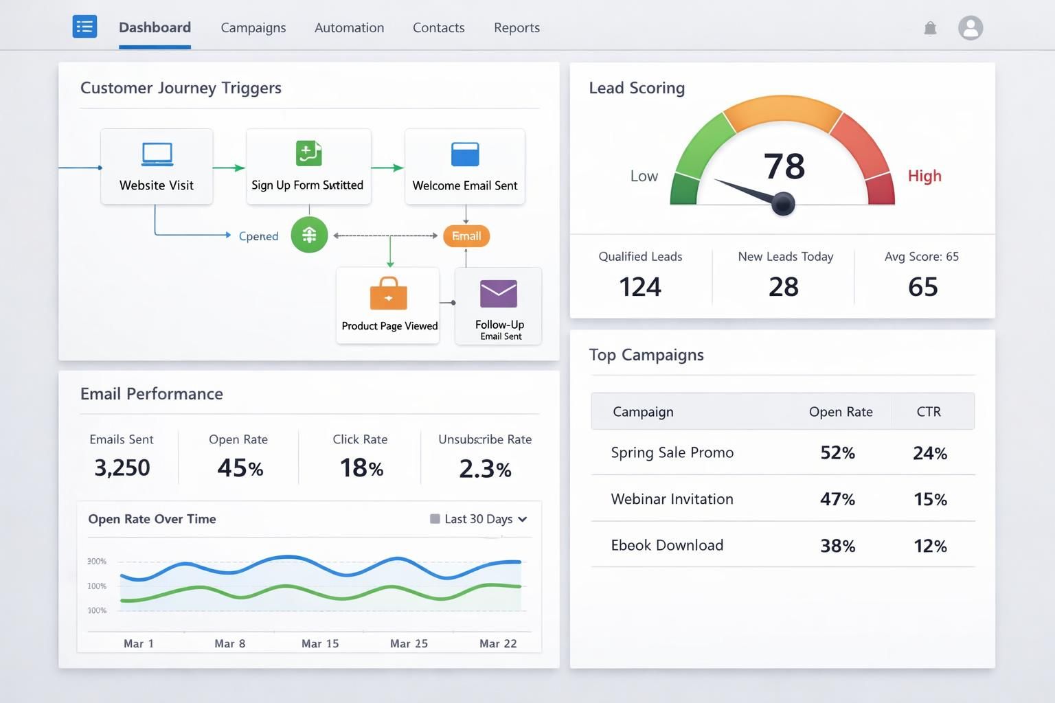Select the Product Page Viewed bag icon
This screenshot has height=703, width=1055.
[x=388, y=293]
